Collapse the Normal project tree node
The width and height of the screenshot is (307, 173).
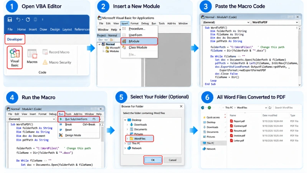tap(99, 44)
